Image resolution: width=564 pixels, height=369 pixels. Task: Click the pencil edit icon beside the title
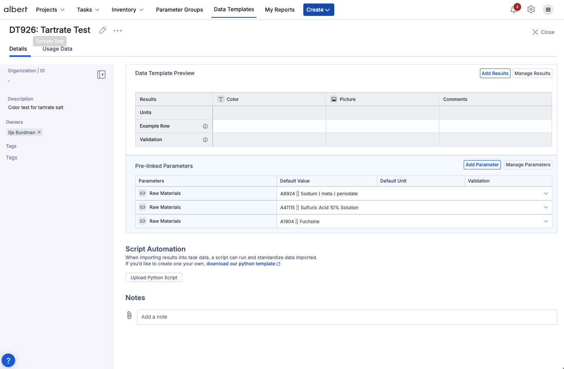point(103,30)
